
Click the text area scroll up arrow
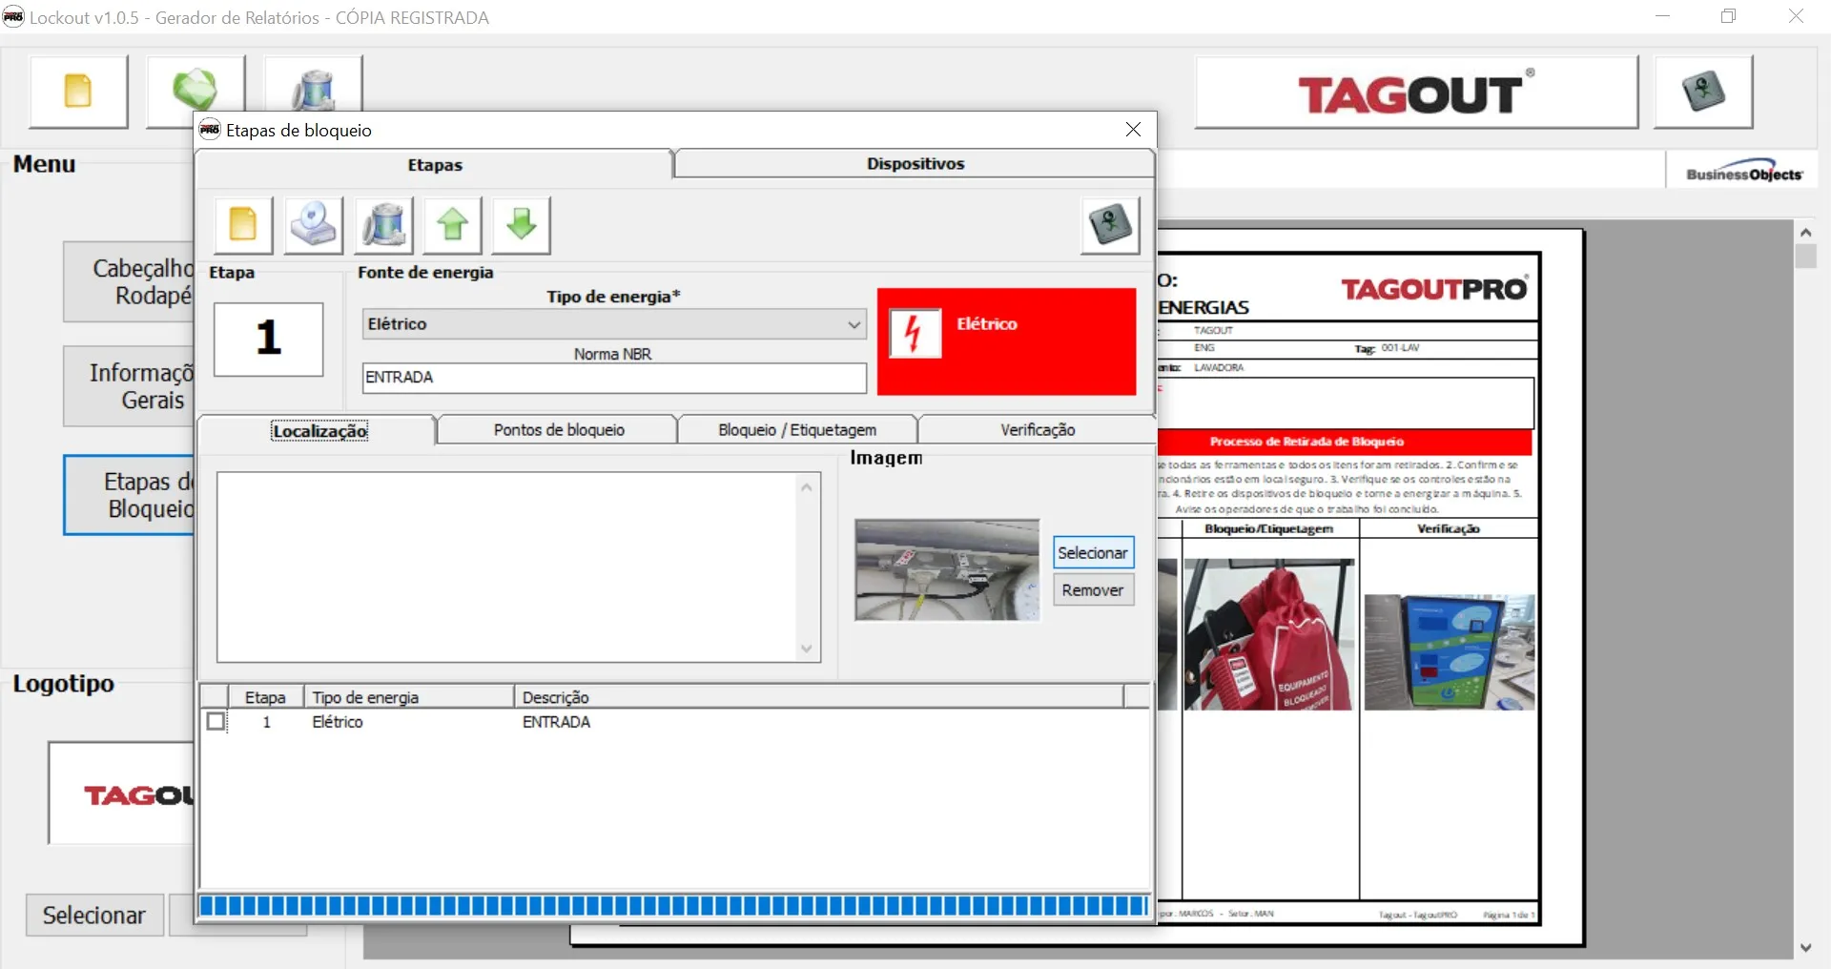pyautogui.click(x=807, y=487)
